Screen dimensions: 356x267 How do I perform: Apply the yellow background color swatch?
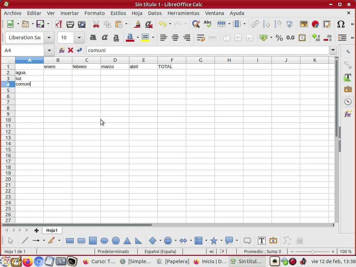pyautogui.click(x=145, y=38)
